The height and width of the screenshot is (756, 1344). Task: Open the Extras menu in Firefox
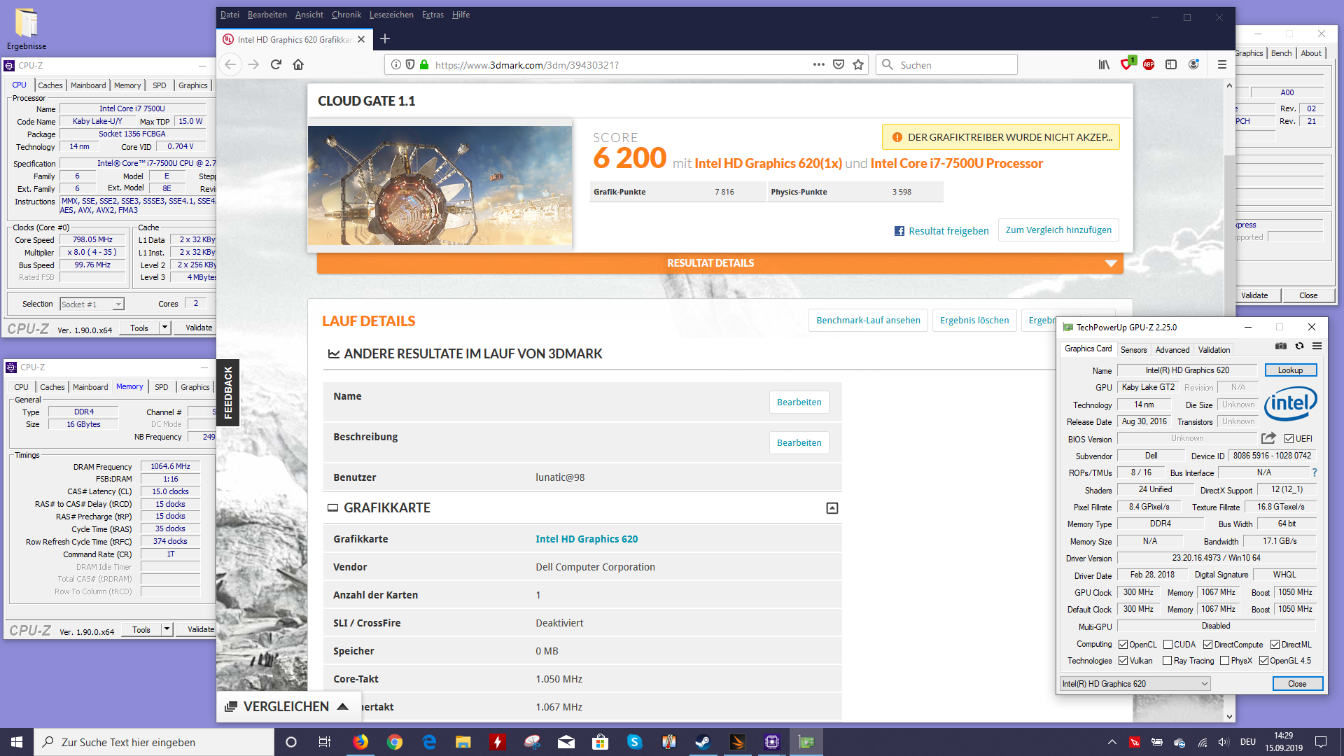tap(433, 15)
